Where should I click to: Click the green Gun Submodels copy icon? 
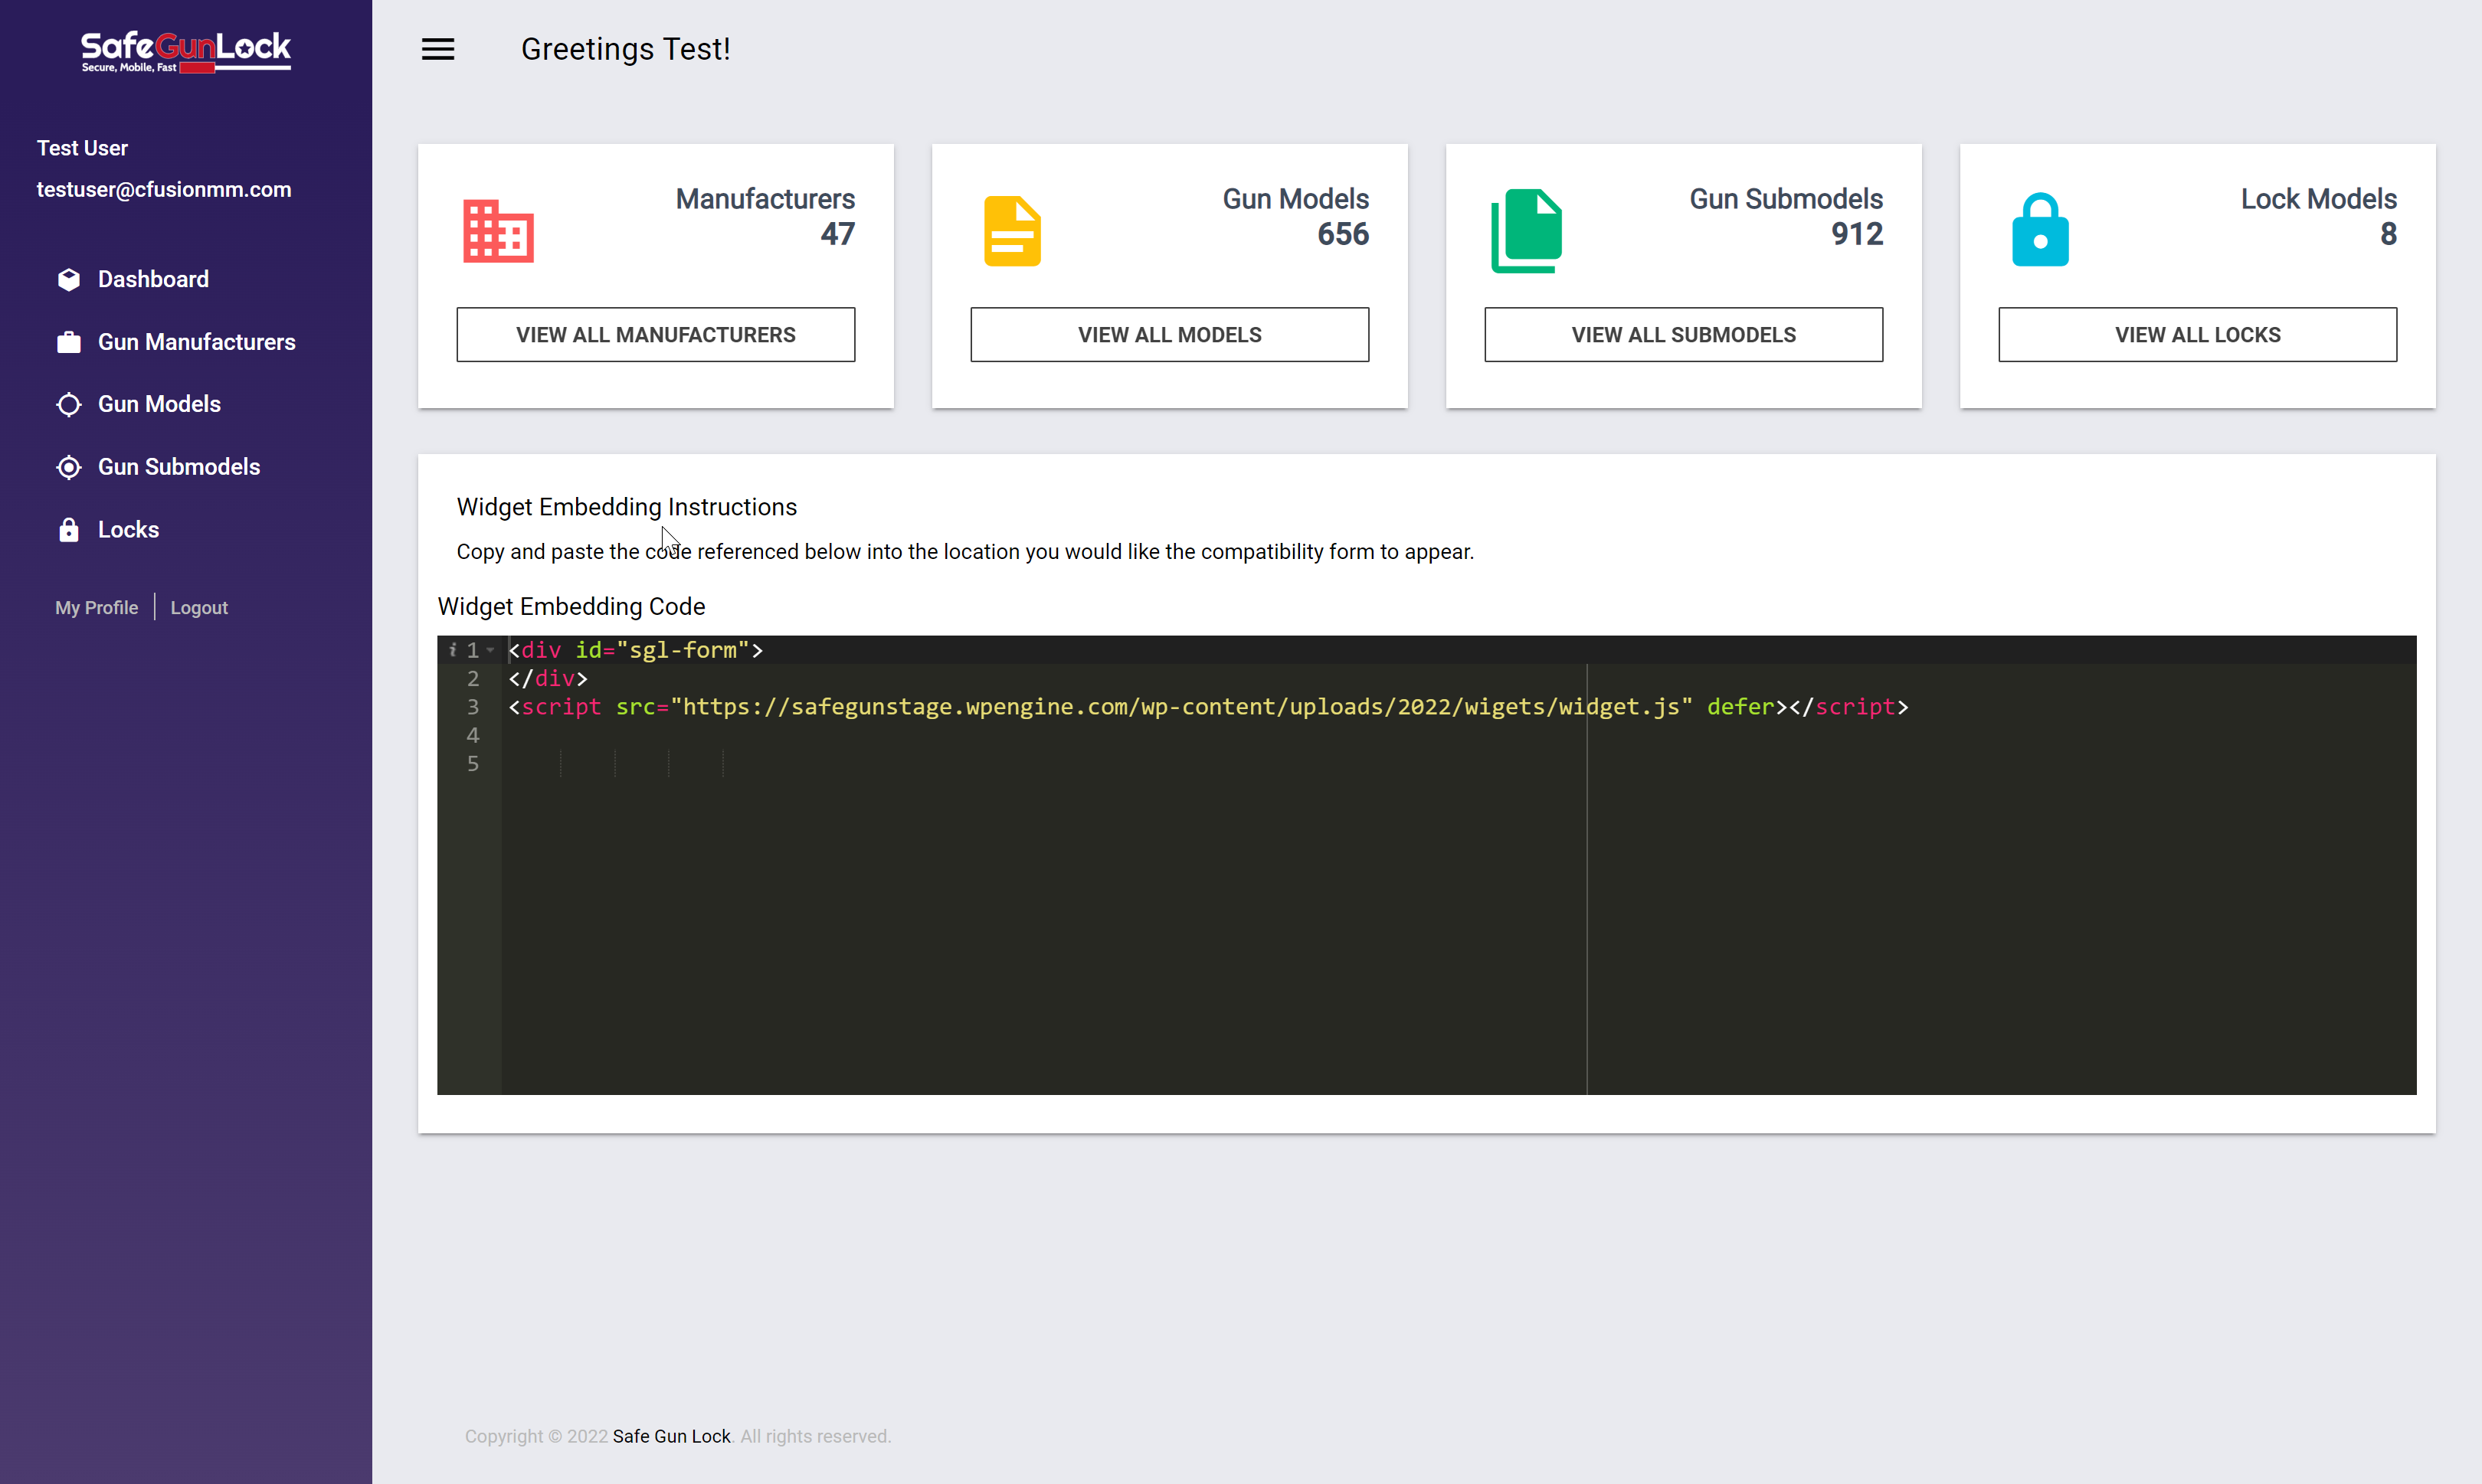tap(1526, 231)
